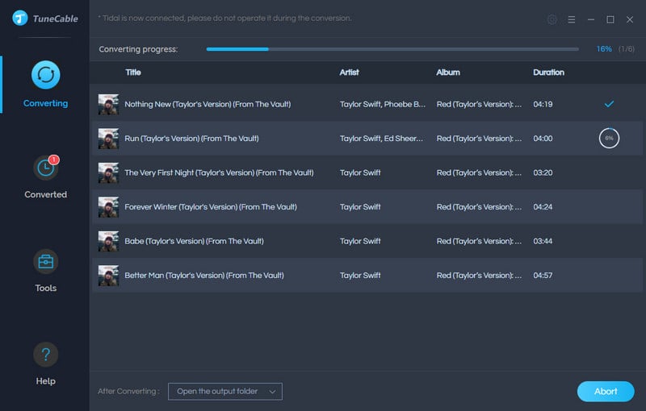Click the red notification badge on Converted
Image resolution: width=646 pixels, height=411 pixels.
[x=54, y=160]
